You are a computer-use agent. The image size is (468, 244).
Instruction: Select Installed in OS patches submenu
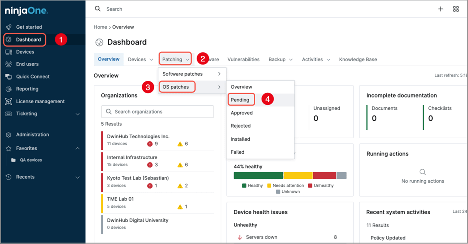click(x=260, y=139)
